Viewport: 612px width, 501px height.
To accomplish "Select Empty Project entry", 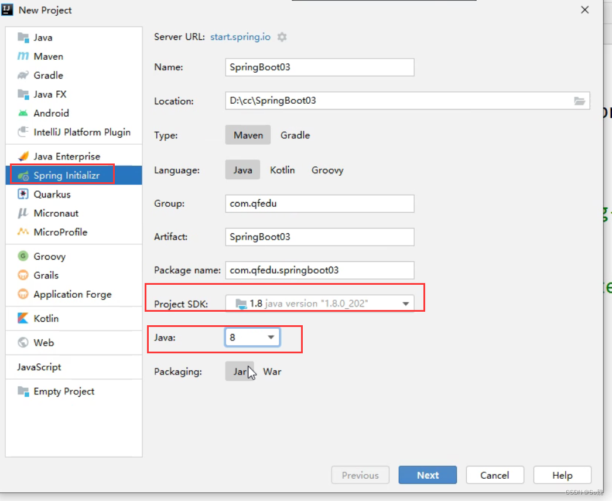I will coord(74,391).
